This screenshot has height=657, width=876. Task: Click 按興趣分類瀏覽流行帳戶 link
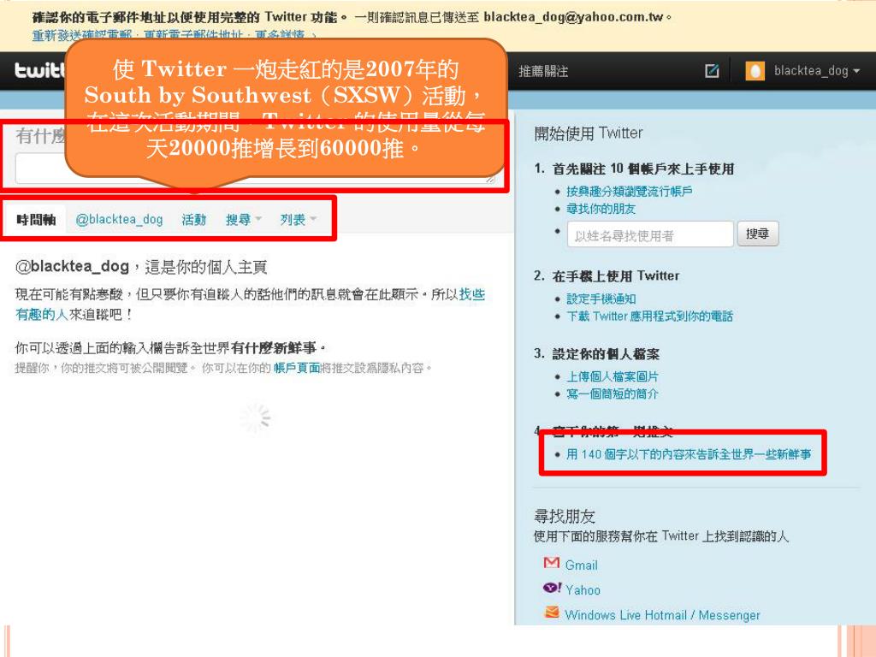click(629, 192)
